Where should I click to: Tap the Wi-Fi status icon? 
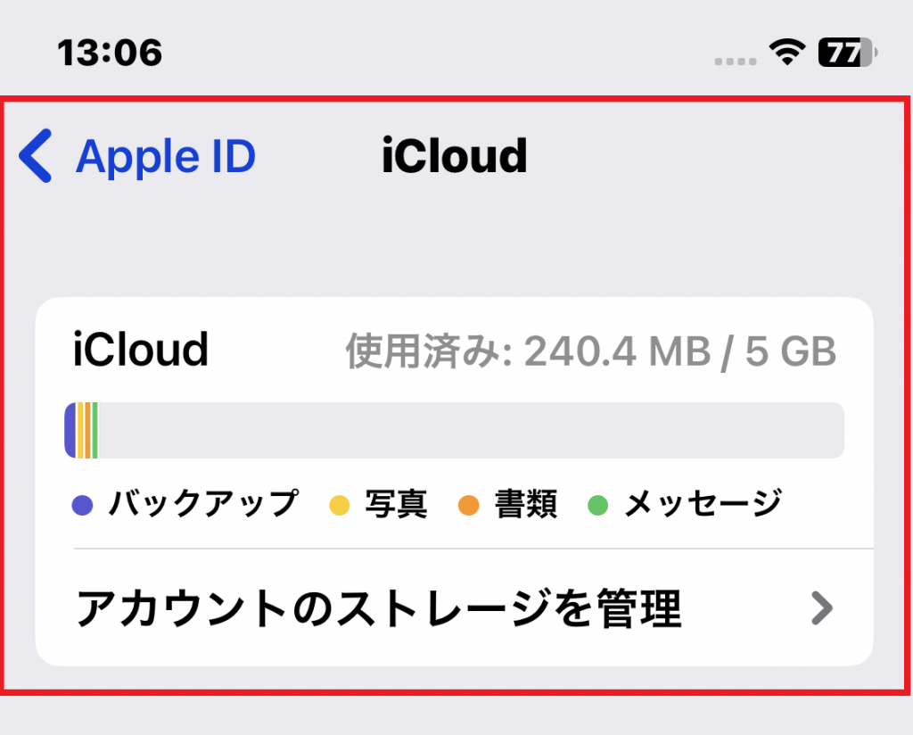tap(787, 53)
